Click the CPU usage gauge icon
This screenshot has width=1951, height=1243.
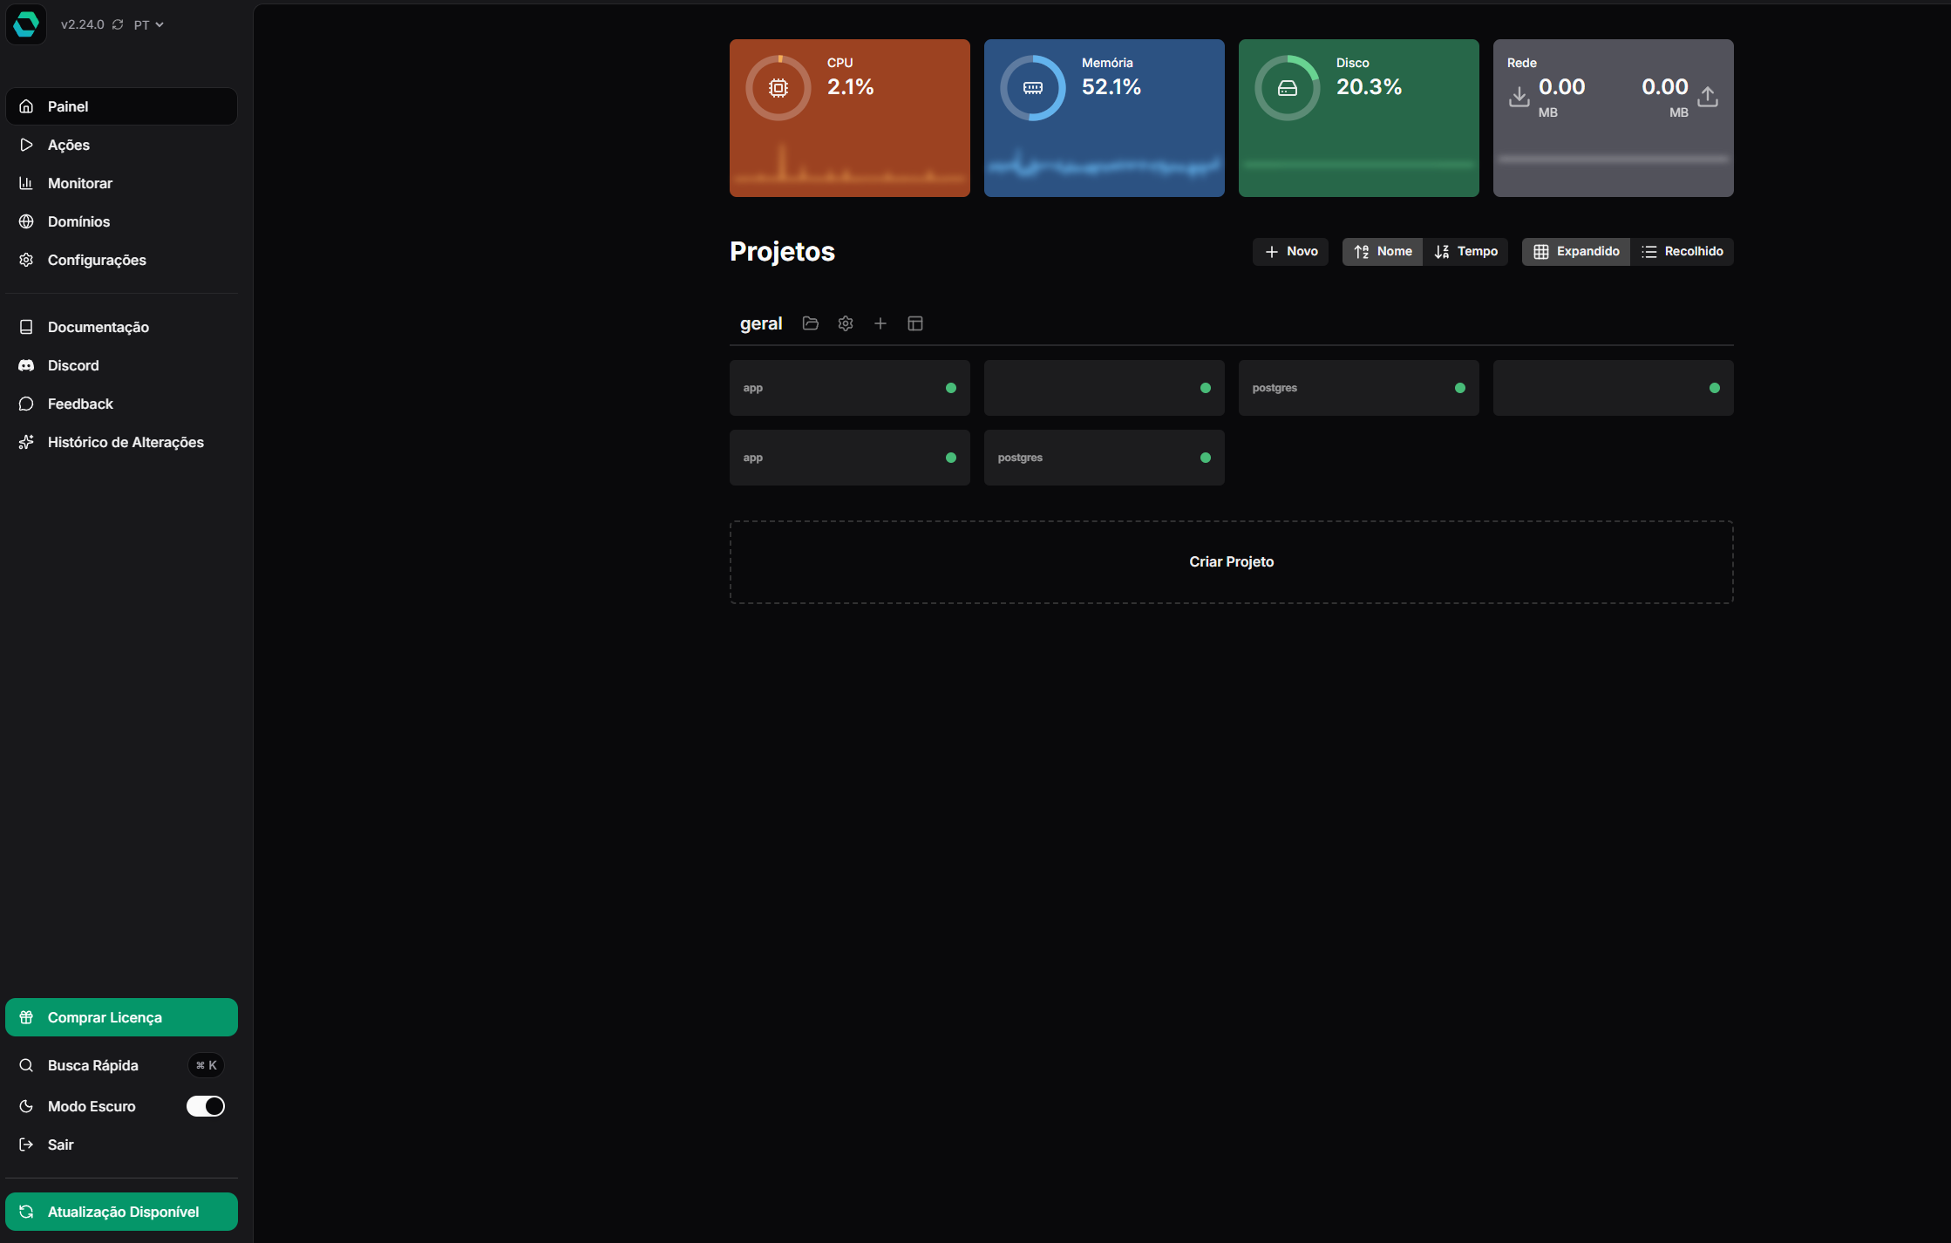point(778,88)
